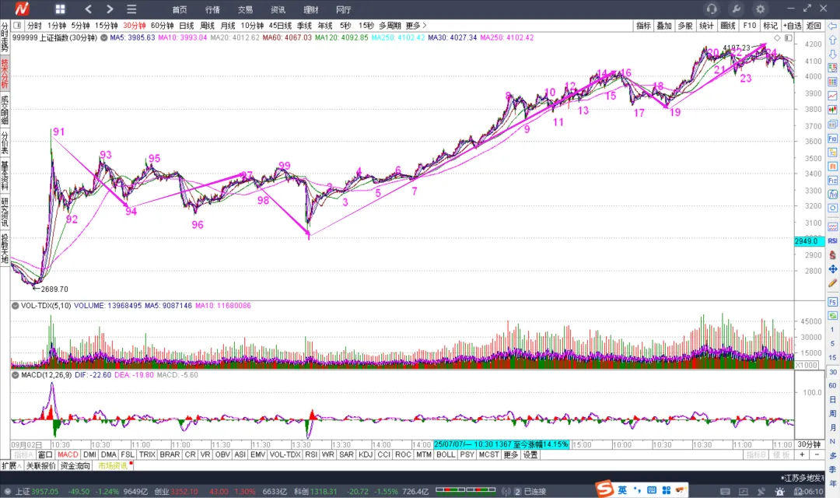Image resolution: width=840 pixels, height=498 pixels.
Task: Click the panel layout icon beside diamond
Action: pos(788,38)
